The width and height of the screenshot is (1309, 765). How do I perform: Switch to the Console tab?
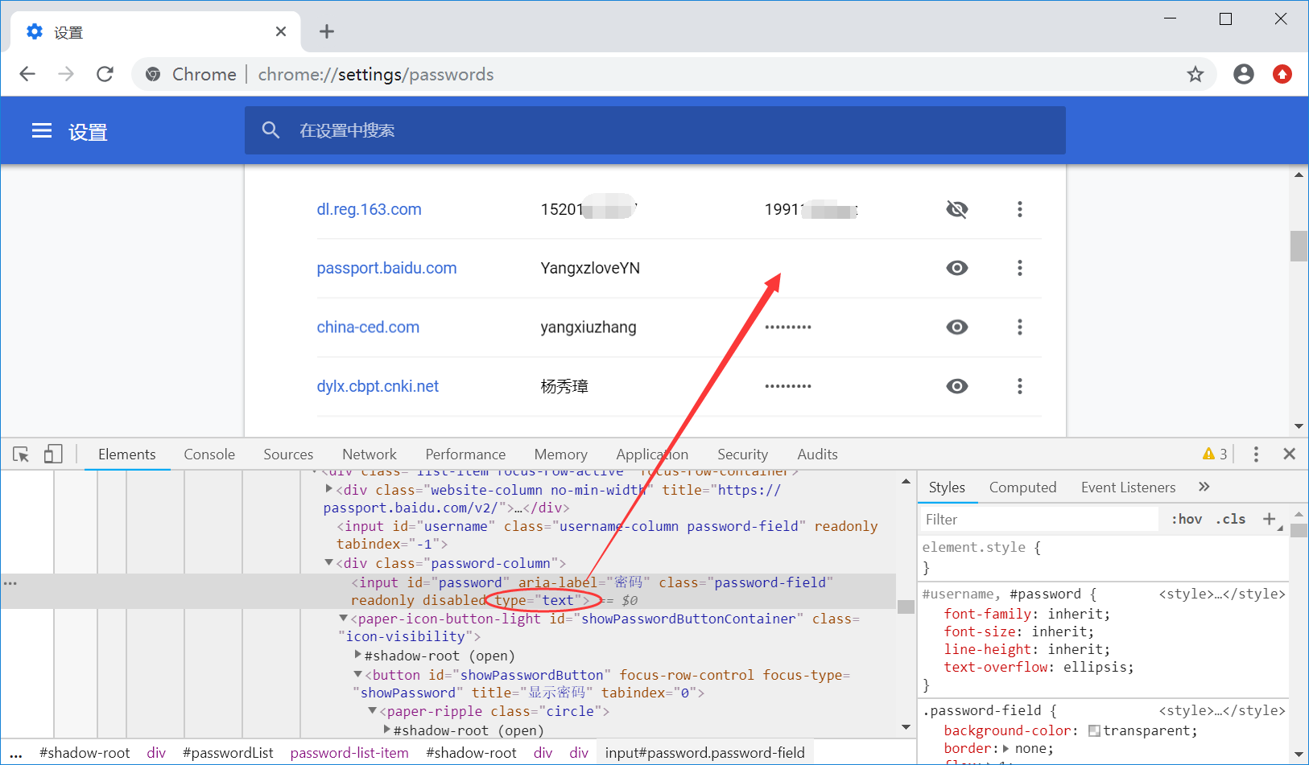pos(209,454)
